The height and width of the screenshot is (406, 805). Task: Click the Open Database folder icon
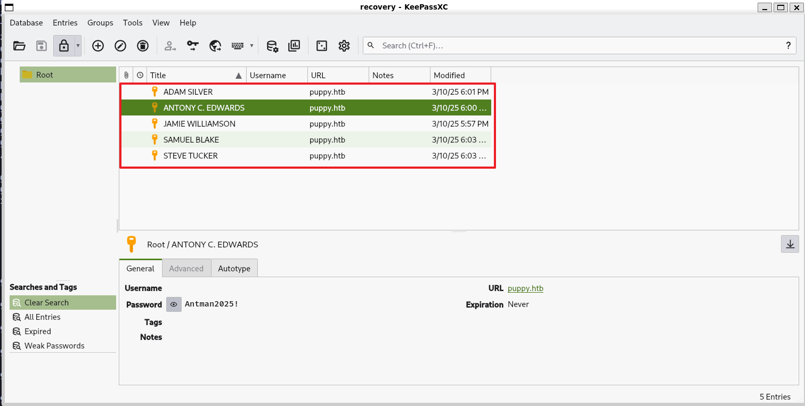tap(20, 46)
